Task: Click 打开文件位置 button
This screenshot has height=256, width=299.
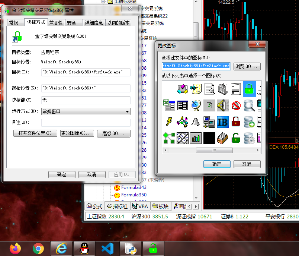Action: [35, 133]
